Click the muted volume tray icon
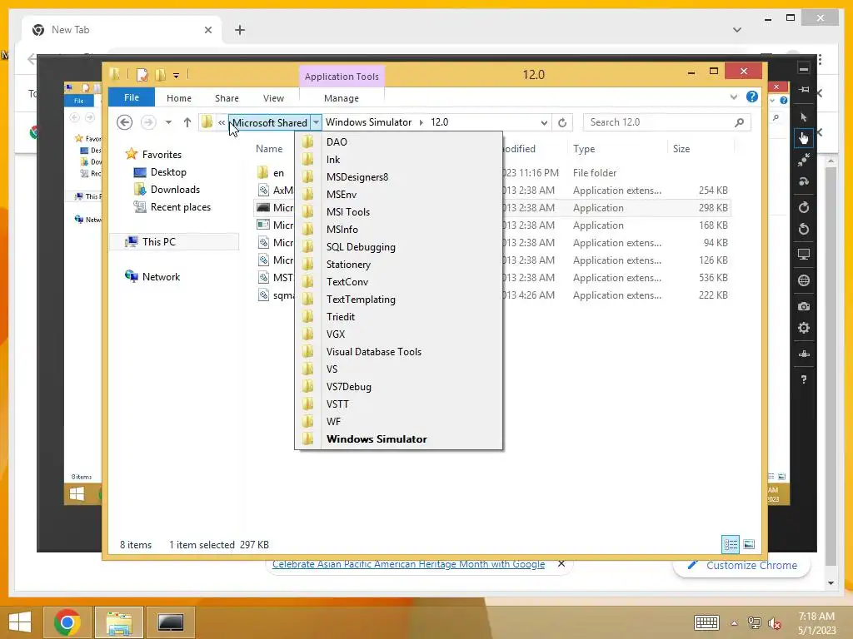This screenshot has height=639, width=853. click(x=774, y=623)
